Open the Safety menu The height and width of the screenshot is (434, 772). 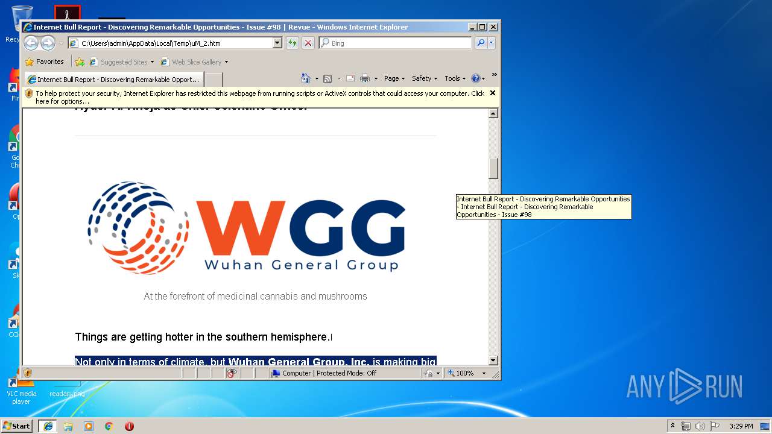pos(425,78)
